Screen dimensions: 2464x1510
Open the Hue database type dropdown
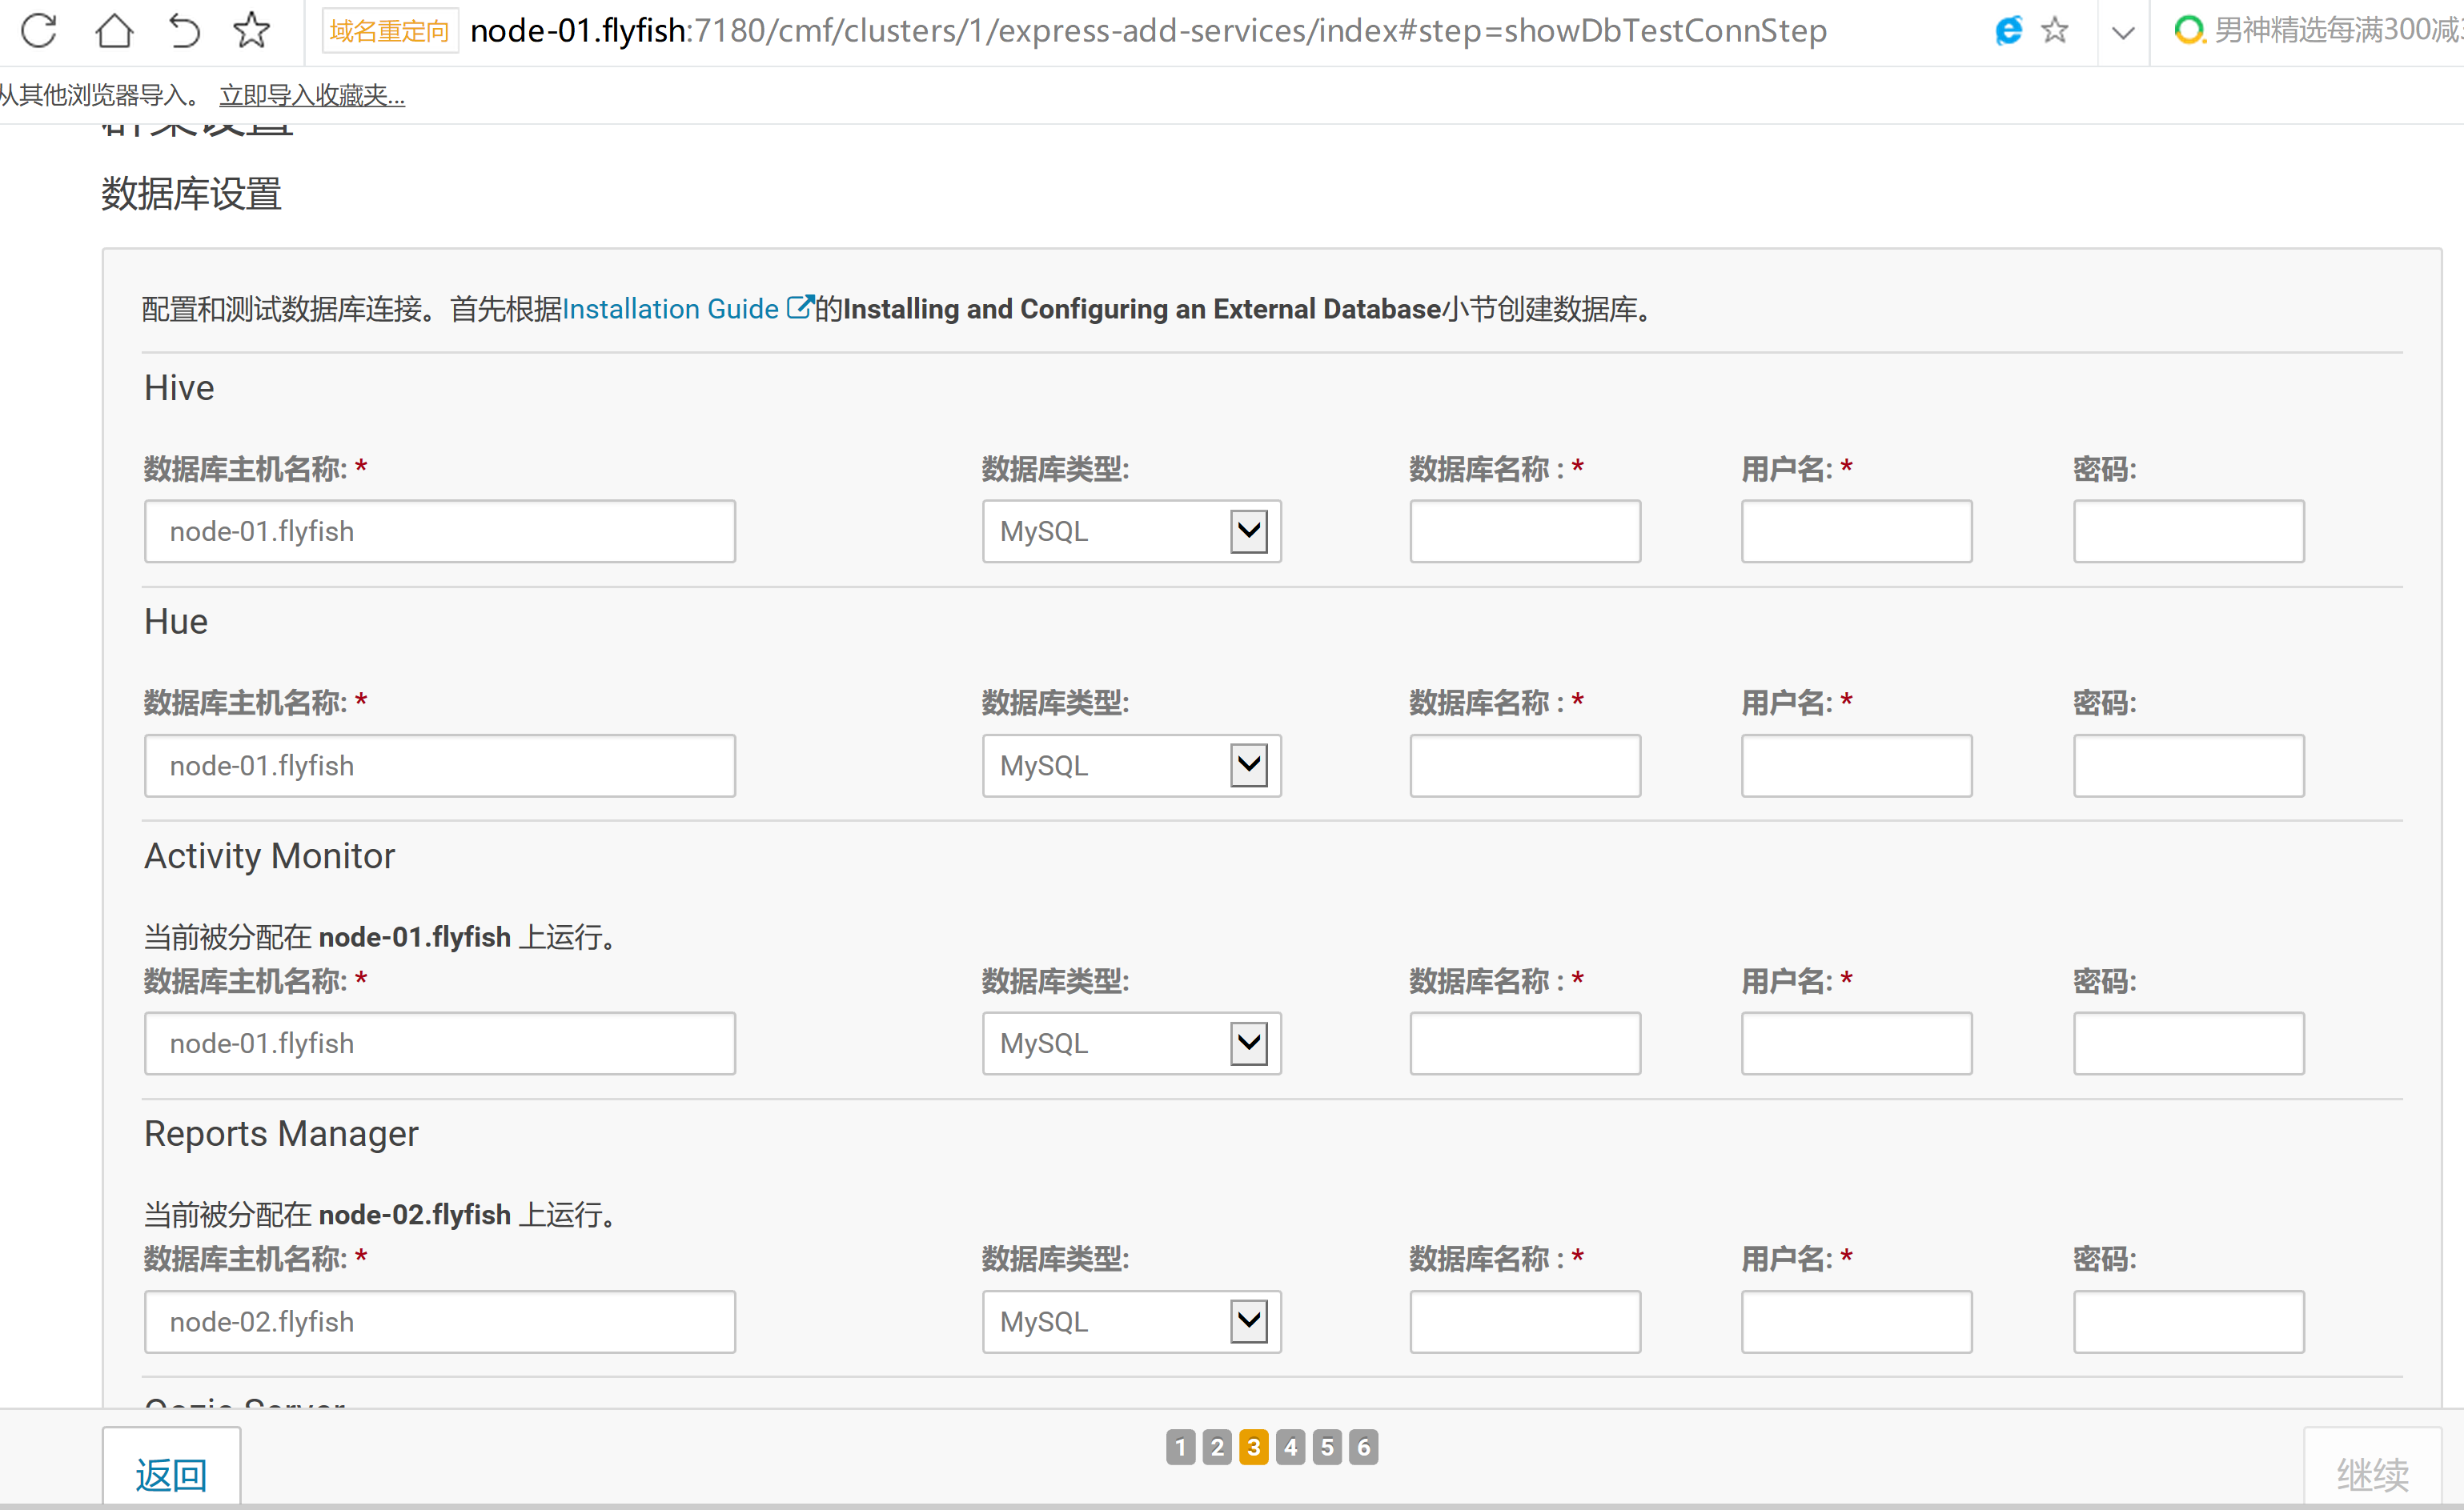[x=1248, y=764]
